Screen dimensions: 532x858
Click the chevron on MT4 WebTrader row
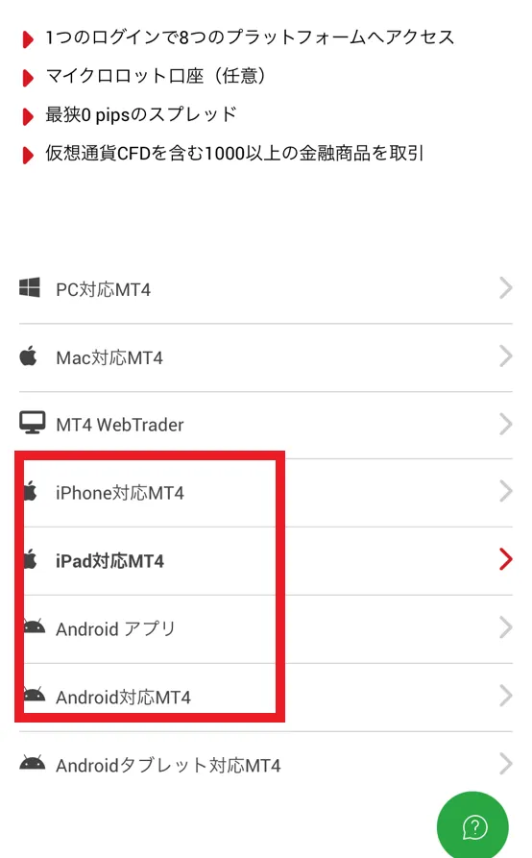(506, 424)
